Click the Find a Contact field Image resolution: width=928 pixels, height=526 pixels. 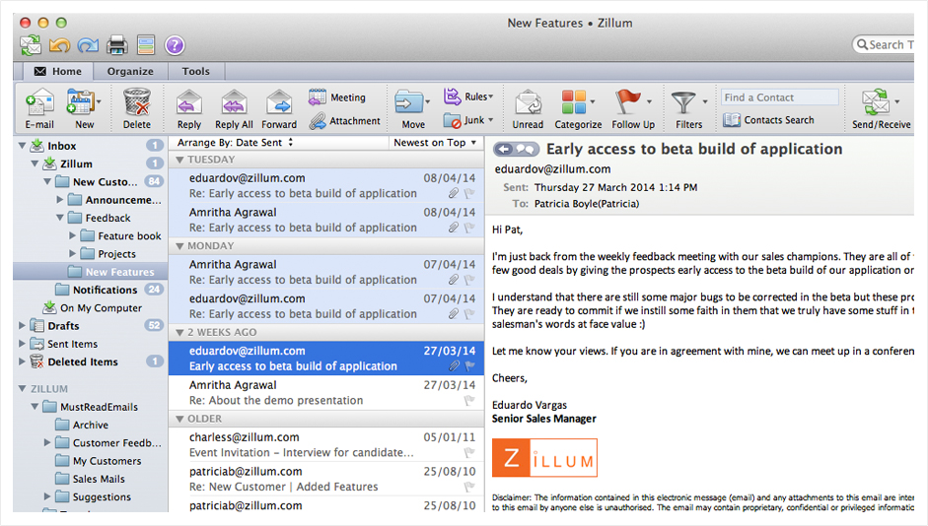pyautogui.click(x=779, y=97)
